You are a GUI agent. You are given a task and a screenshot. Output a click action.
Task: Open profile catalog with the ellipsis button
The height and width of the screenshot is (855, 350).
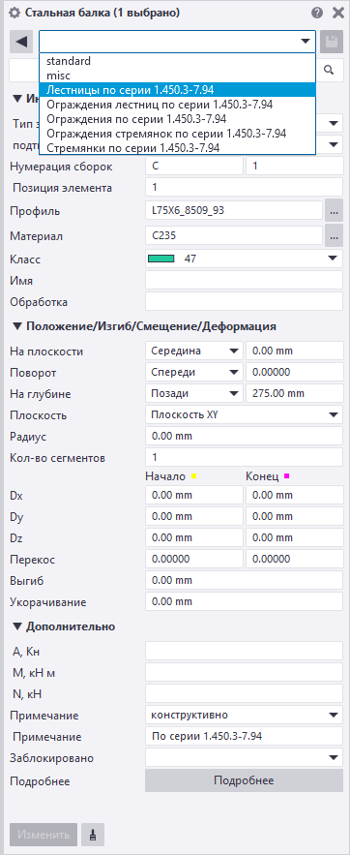coord(334,210)
